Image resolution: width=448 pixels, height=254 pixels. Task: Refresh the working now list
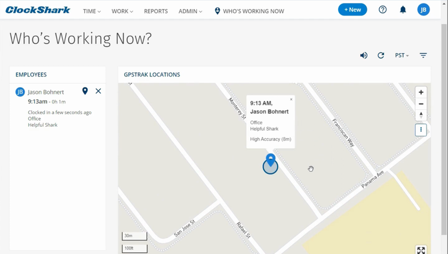tap(381, 56)
